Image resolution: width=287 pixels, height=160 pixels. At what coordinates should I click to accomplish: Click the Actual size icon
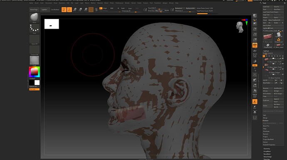[255, 34]
